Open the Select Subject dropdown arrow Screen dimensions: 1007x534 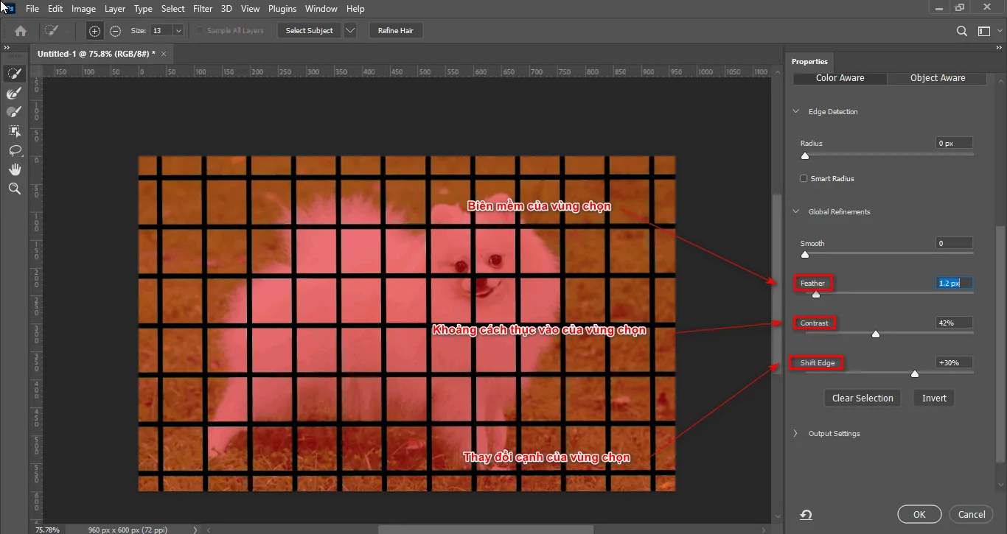tap(349, 30)
